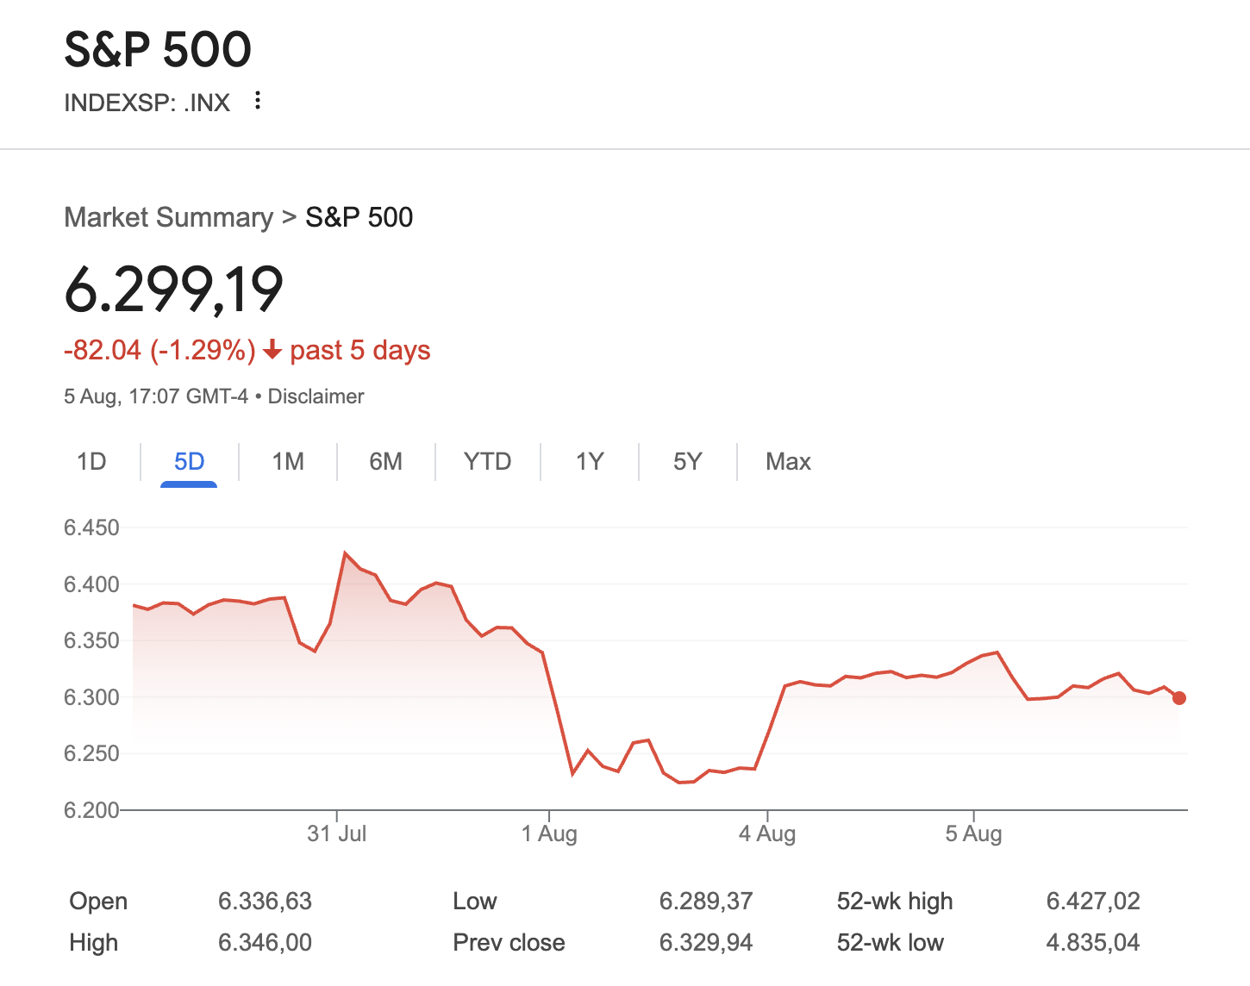
Task: Click the 52-wk high value 6.427,02
Action: pyautogui.click(x=1092, y=902)
